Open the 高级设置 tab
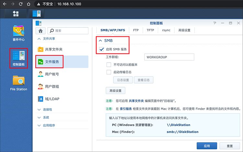The image size is (243, 152). (184, 30)
